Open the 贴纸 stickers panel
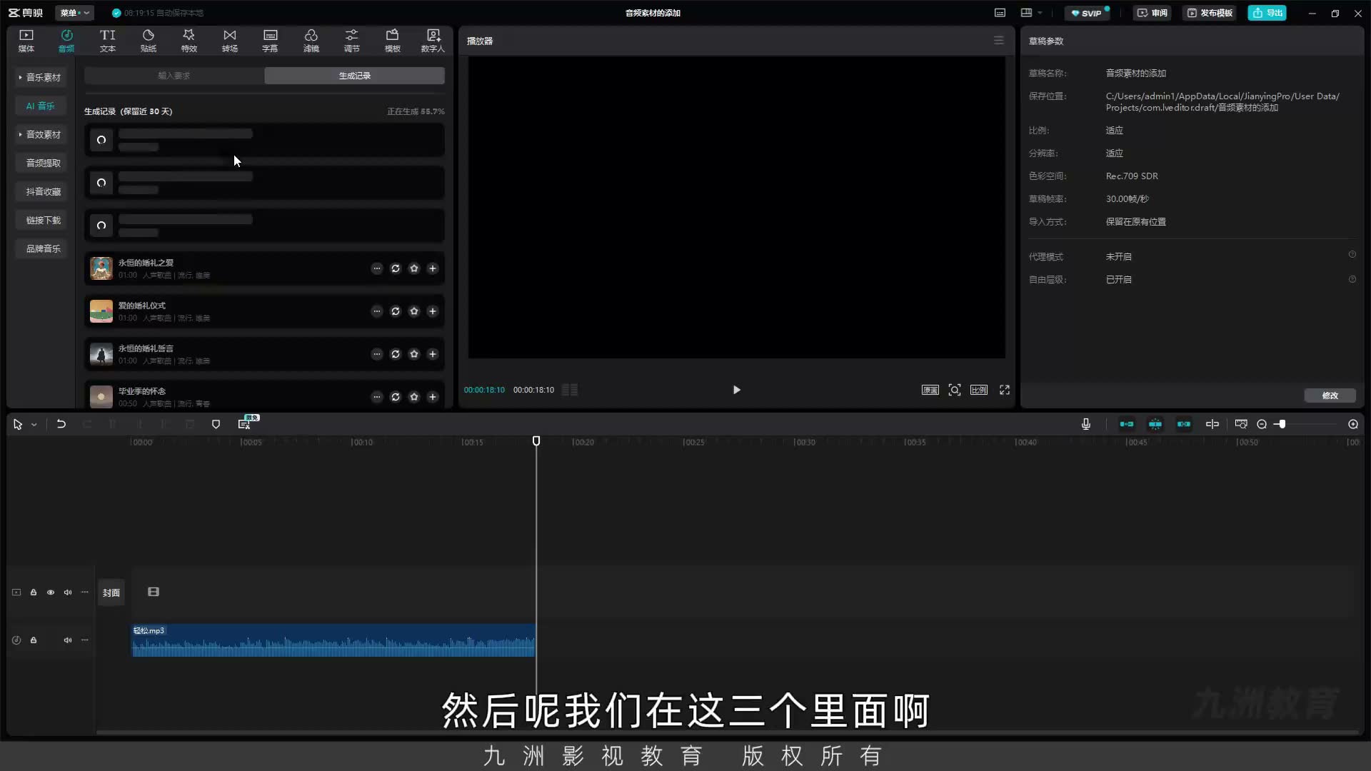This screenshot has width=1371, height=771. [x=149, y=41]
